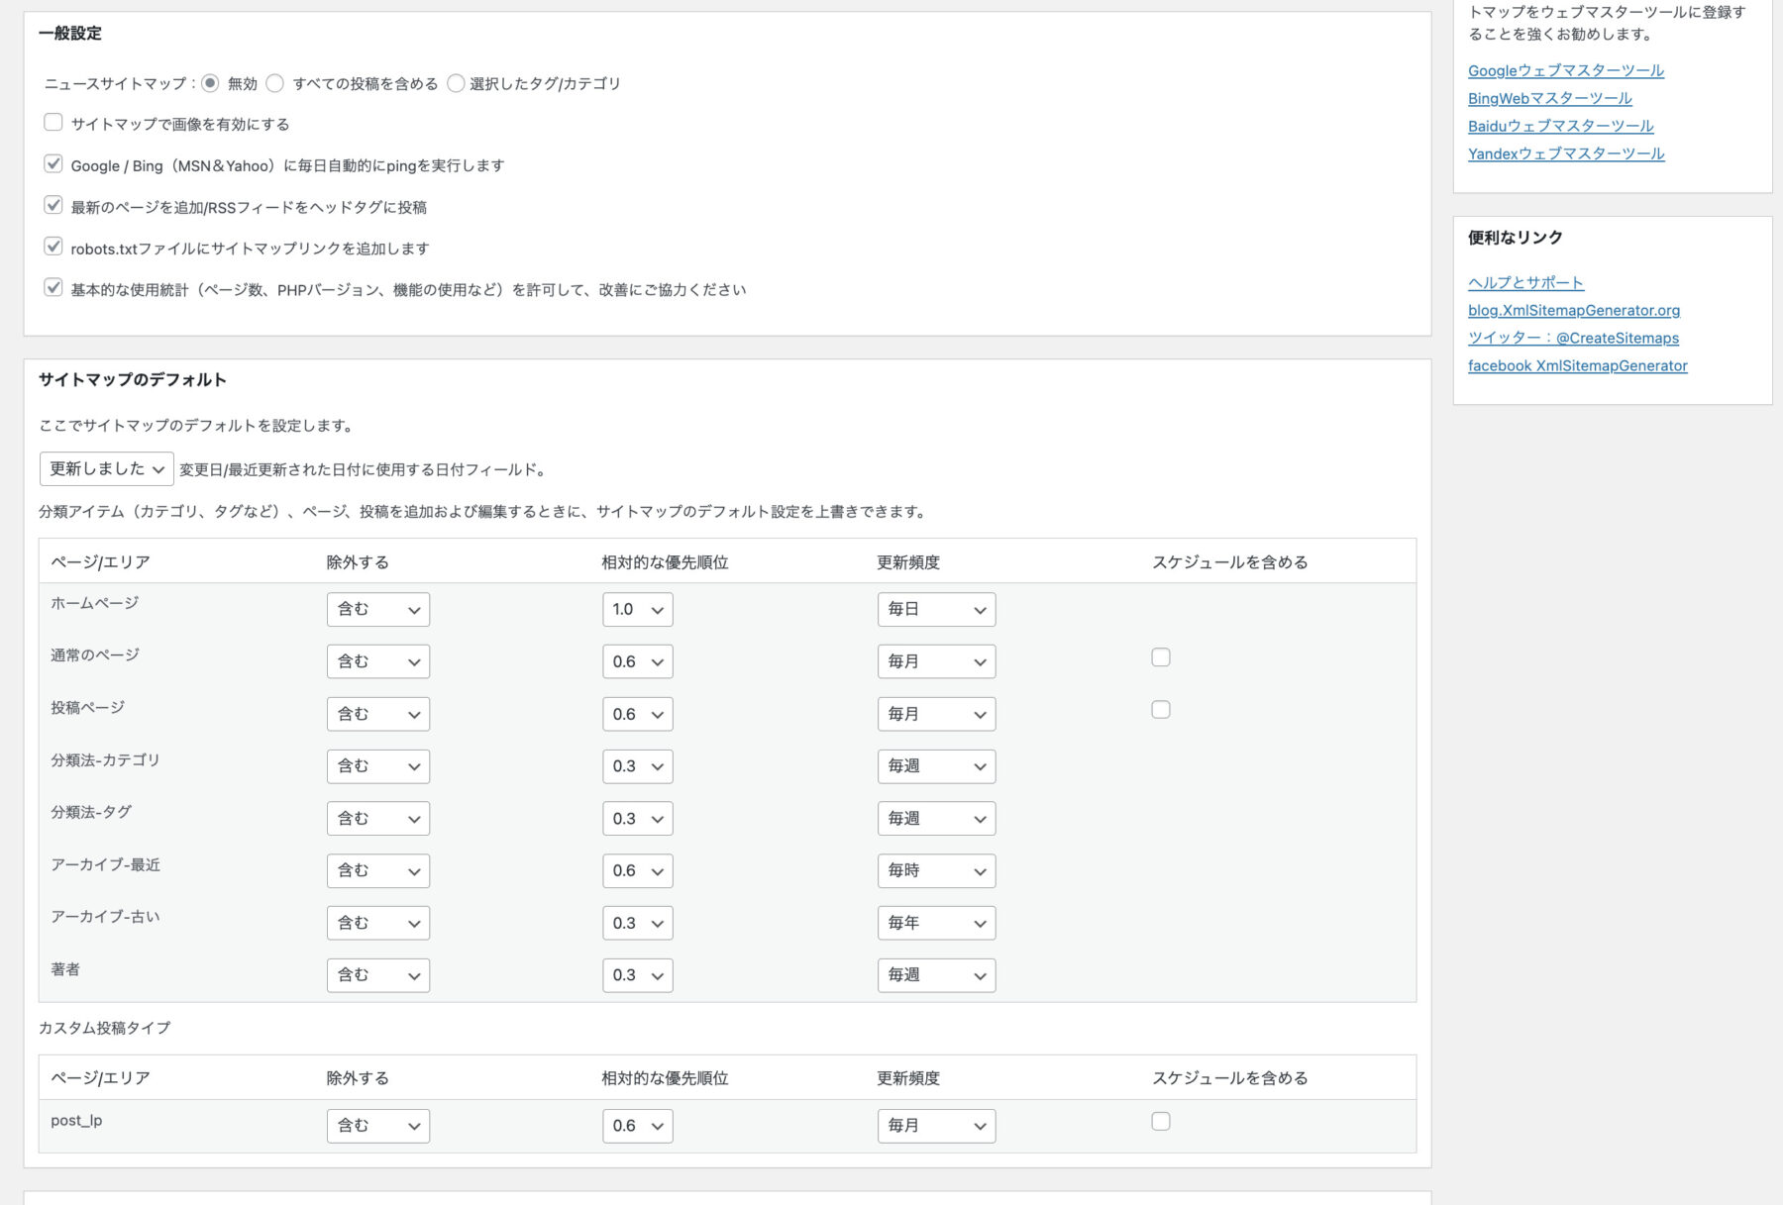Open the BingWebマスターツール link

pos(1549,99)
